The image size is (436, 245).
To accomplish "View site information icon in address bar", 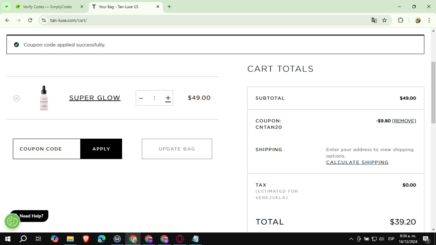I will pos(44,20).
